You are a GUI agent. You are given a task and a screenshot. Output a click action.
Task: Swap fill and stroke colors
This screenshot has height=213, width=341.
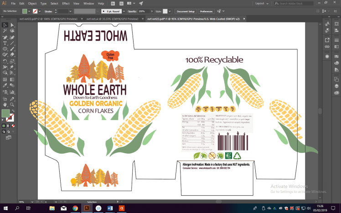(13, 111)
